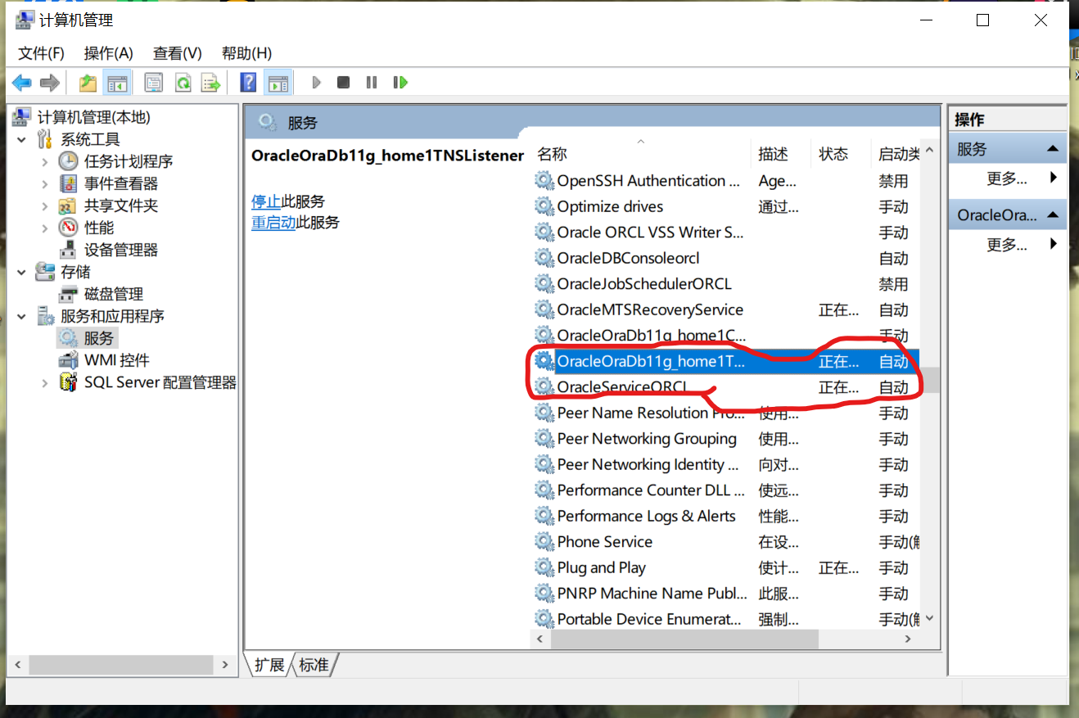This screenshot has height=718, width=1079.
Task: Expand the 性能 node arrow
Action: [45, 228]
